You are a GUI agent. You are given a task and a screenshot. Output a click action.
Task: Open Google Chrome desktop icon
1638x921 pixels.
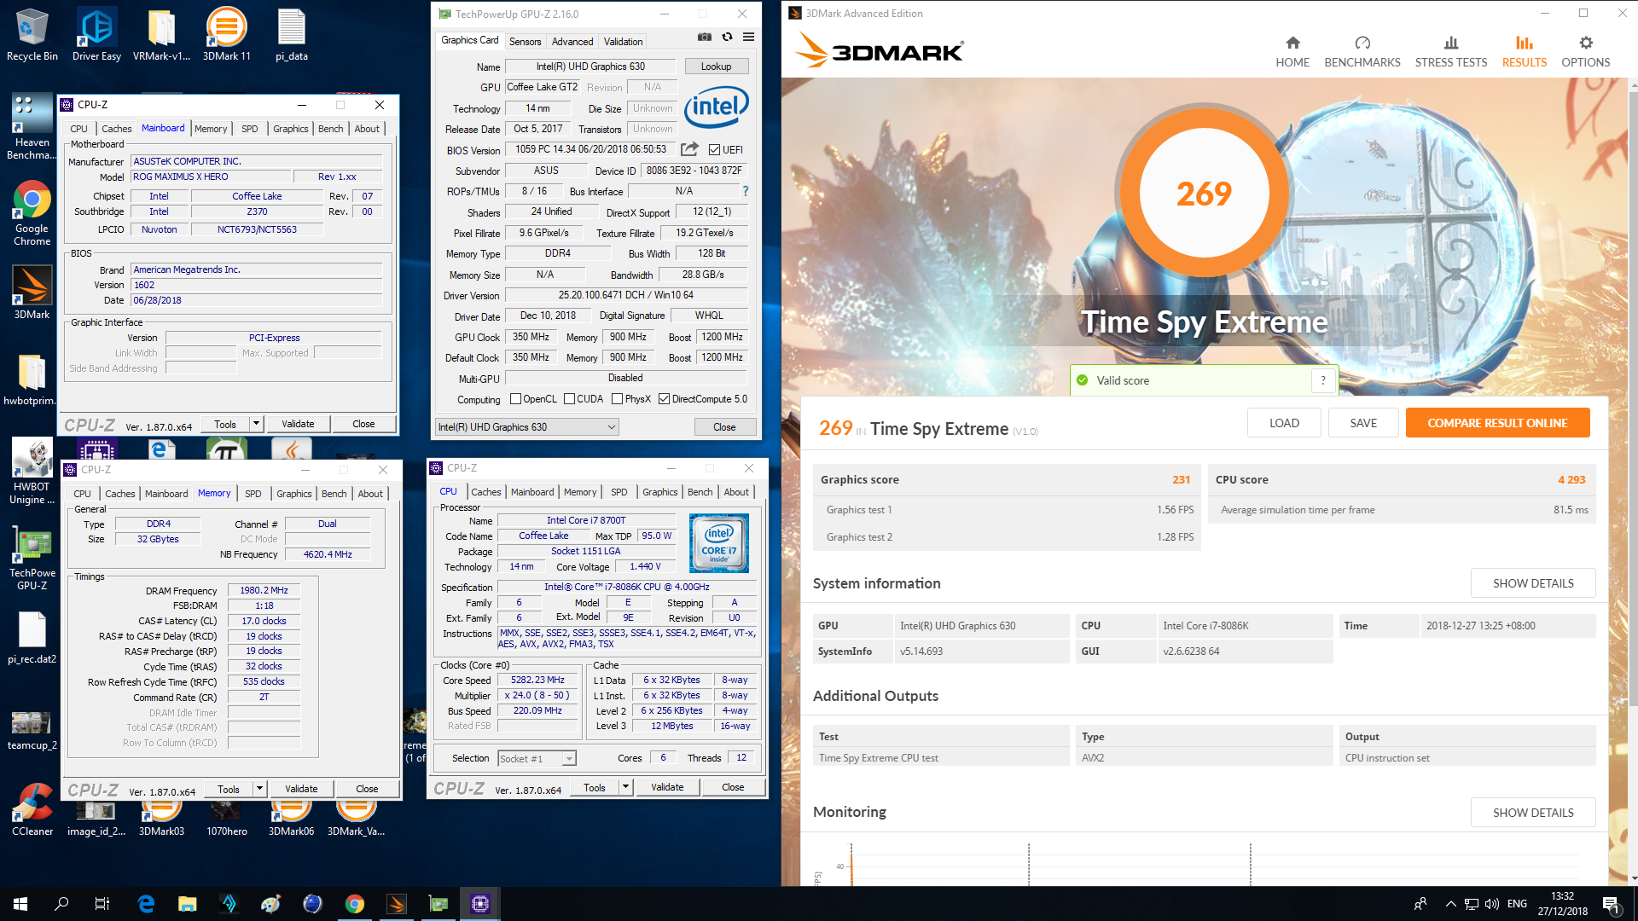(x=32, y=213)
